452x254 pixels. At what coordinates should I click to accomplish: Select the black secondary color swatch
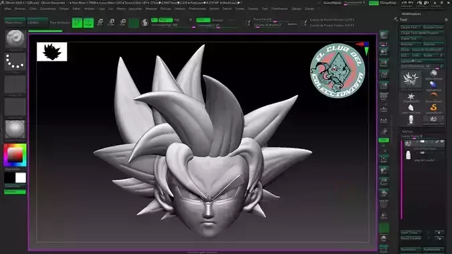[9, 178]
